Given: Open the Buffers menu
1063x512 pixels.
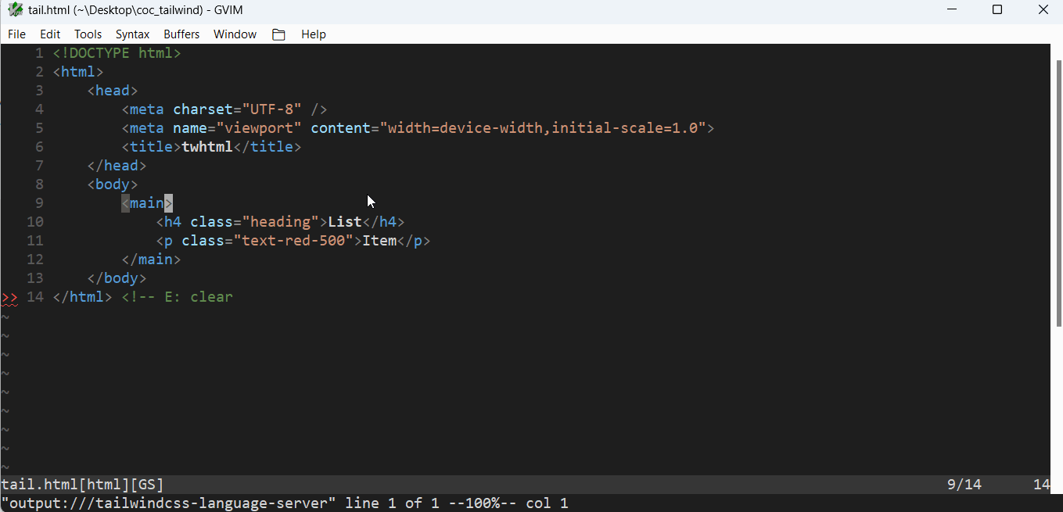Looking at the screenshot, I should (x=181, y=34).
